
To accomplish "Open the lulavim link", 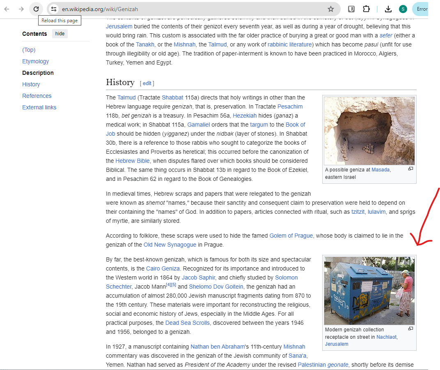I will click(x=376, y=212).
